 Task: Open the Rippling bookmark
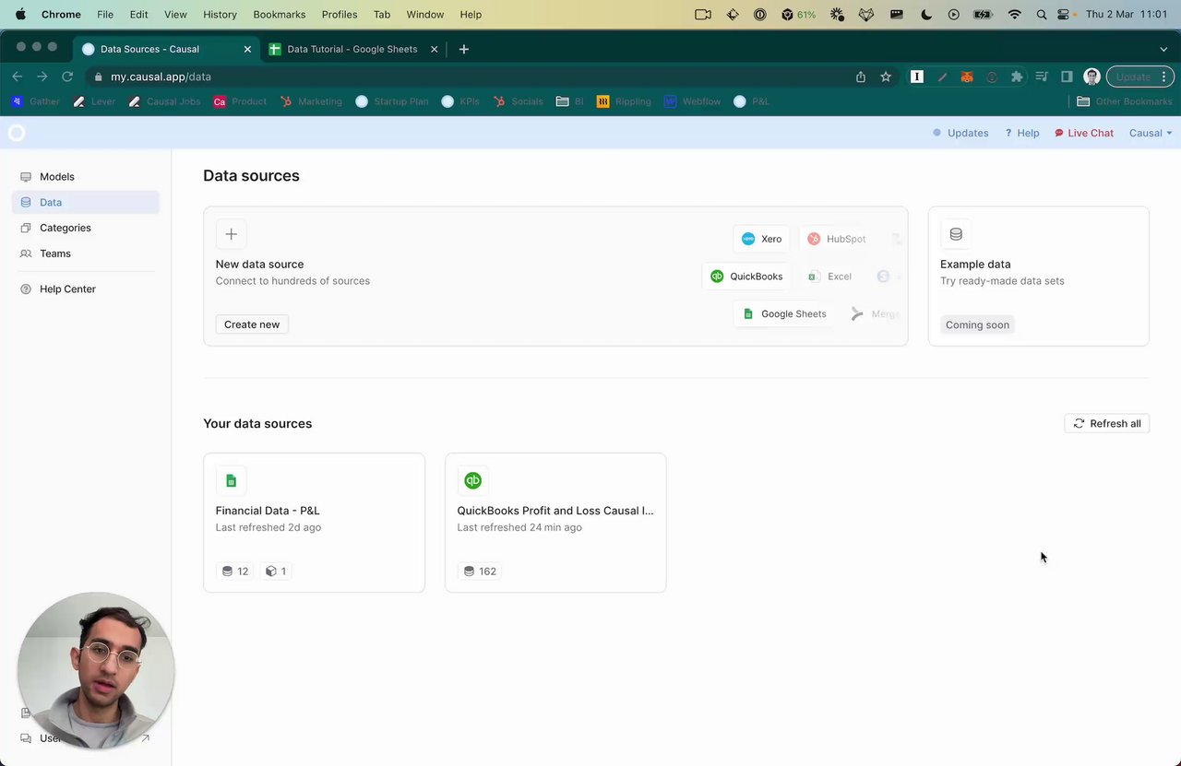[x=624, y=102]
